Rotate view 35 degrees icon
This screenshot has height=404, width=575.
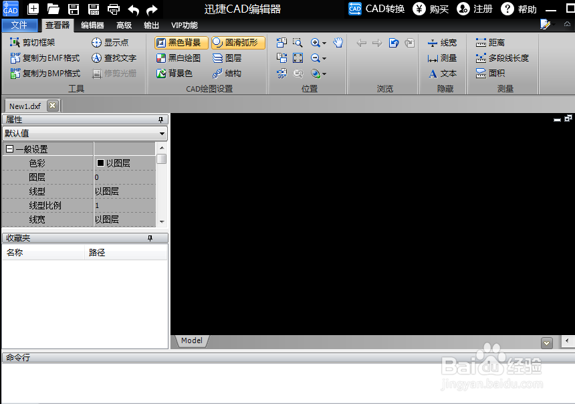coord(281,74)
